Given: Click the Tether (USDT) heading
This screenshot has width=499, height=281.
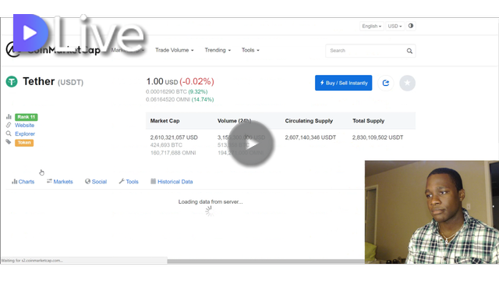Looking at the screenshot, I should 53,81.
